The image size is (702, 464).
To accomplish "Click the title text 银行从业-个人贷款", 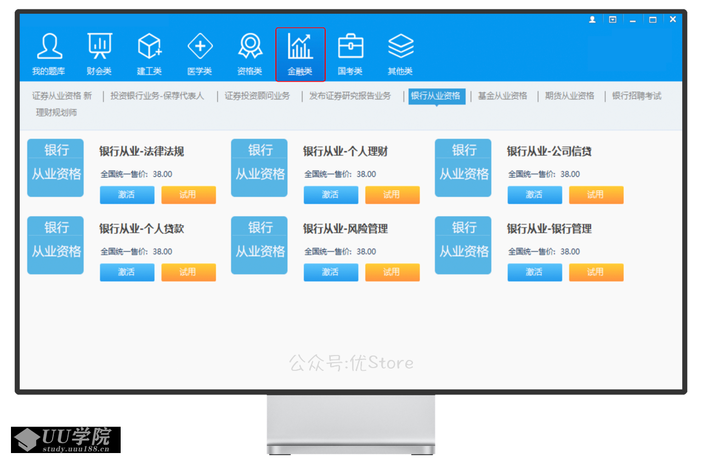I will pyautogui.click(x=141, y=229).
